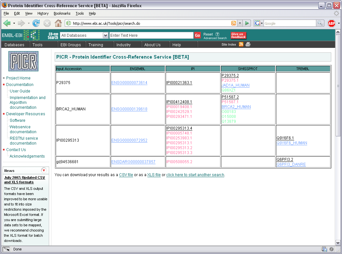
Task: Click the magnifier search icon in Google box
Action: coord(320,23)
